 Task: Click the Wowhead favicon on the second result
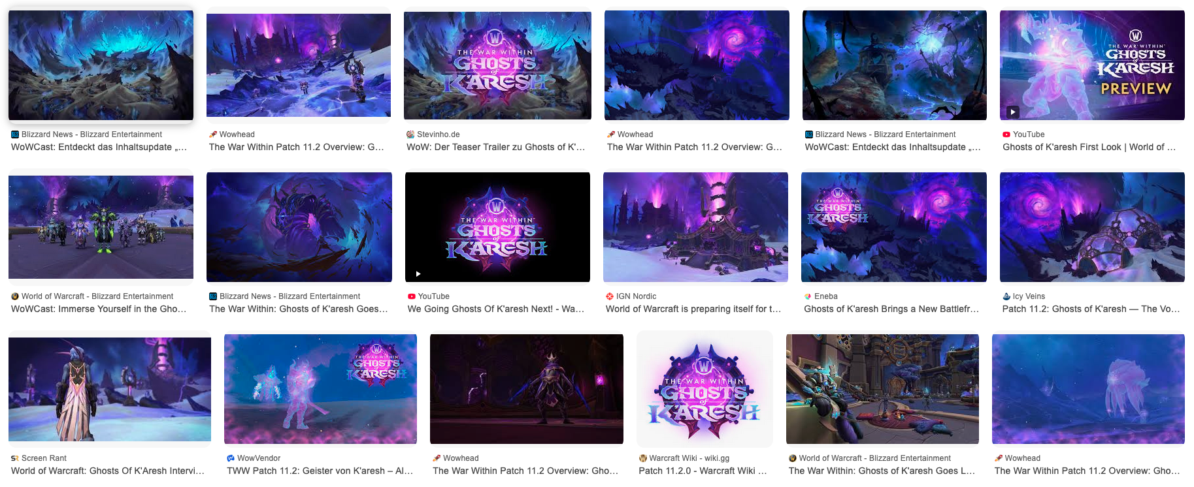(x=213, y=134)
